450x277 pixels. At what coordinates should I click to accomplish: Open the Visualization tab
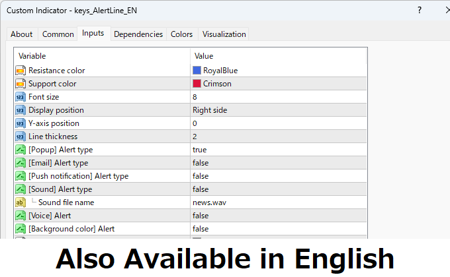click(x=224, y=34)
